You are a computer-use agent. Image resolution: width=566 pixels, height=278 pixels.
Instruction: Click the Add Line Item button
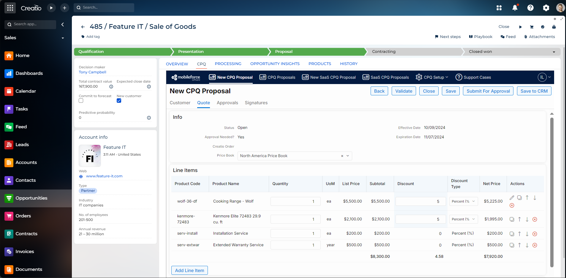[x=189, y=271]
